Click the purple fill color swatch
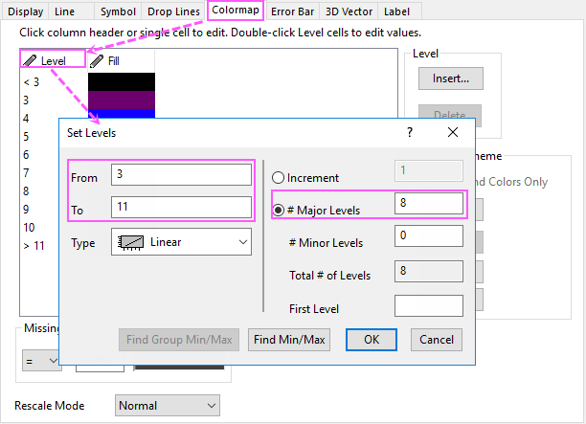Screen dimensions: 586x424 (122, 100)
